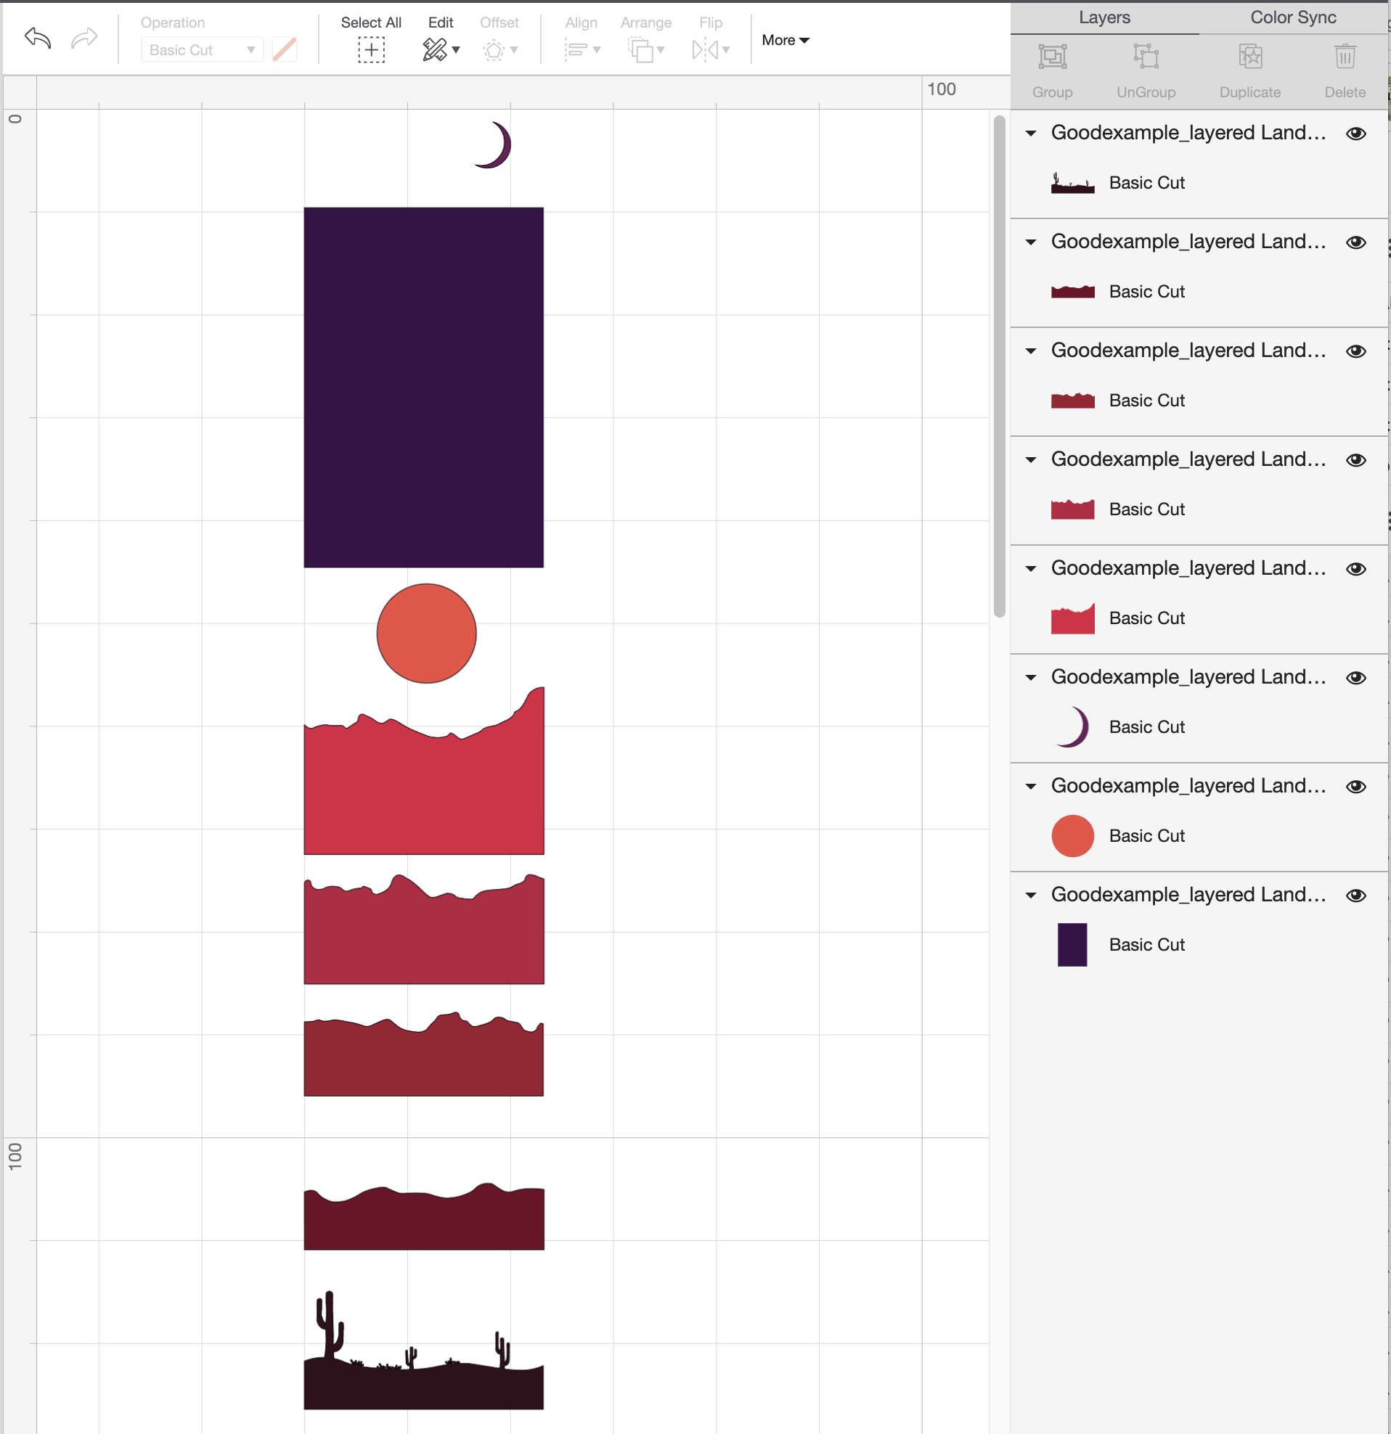Click the Undo icon
Viewport: 1391px width, 1434px height.
pyautogui.click(x=36, y=38)
